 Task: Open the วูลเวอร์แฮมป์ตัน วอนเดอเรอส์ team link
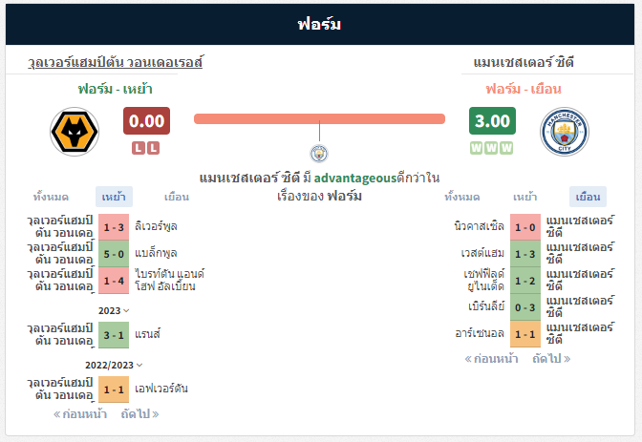[x=115, y=62]
